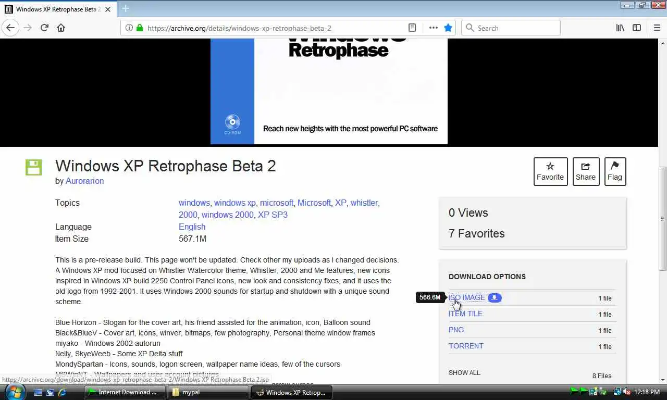The height and width of the screenshot is (400, 667).
Task: Click the blue download arrow beside ISO IMAGE
Action: pos(495,297)
